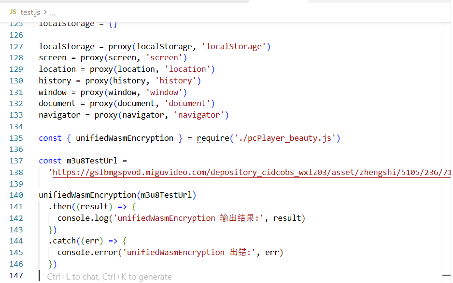Click 'navigator' string on line 133

tap(199, 115)
